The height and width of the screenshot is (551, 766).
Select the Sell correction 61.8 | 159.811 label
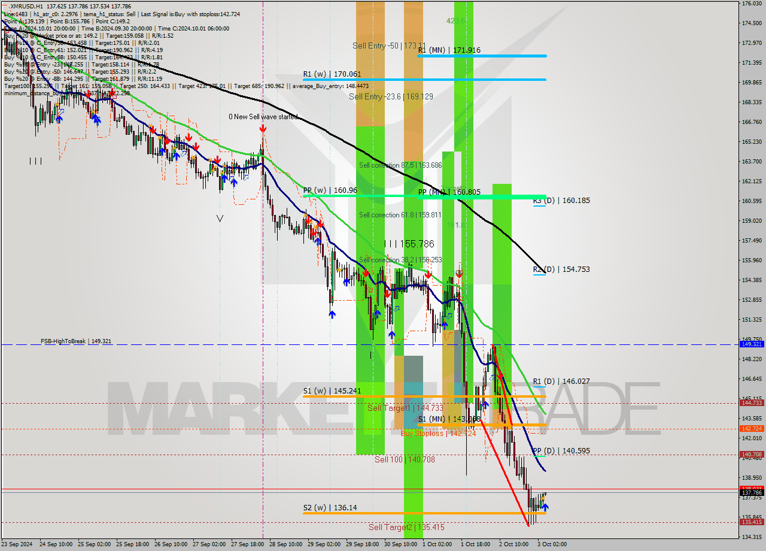tap(400, 215)
